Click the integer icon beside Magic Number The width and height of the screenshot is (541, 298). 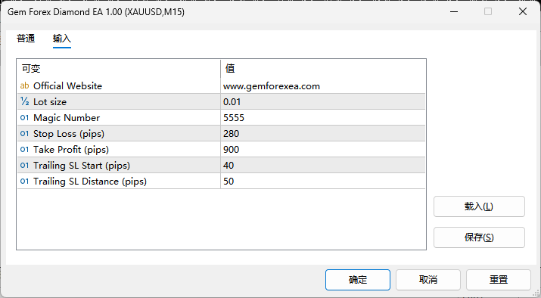24,118
